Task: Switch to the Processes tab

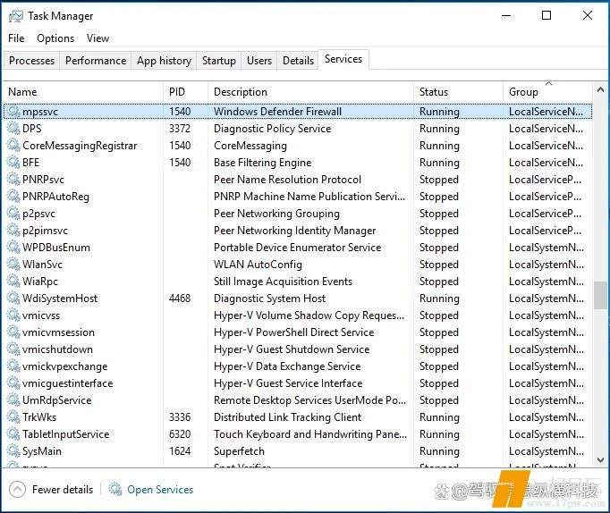Action: click(32, 61)
